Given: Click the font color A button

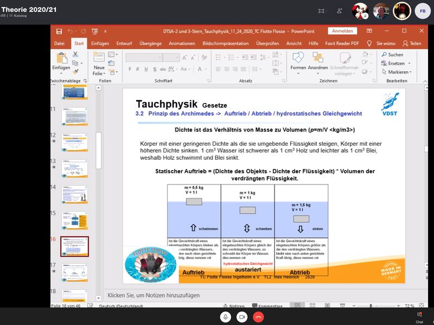Looking at the screenshot, I should (200, 69).
